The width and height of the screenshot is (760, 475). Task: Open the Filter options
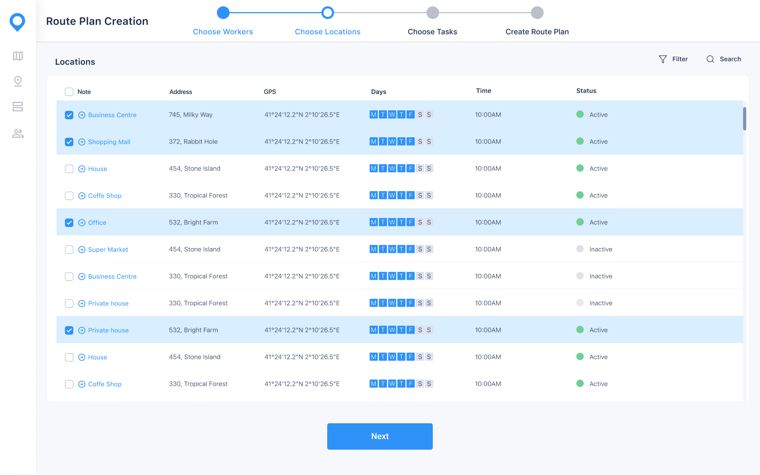[x=673, y=59]
